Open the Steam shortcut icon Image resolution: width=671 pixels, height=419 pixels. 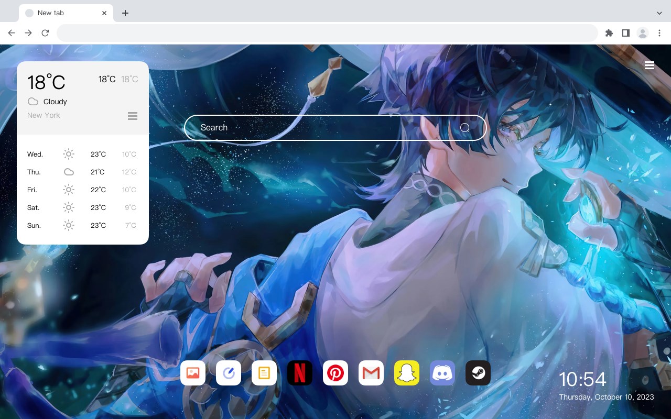click(478, 373)
